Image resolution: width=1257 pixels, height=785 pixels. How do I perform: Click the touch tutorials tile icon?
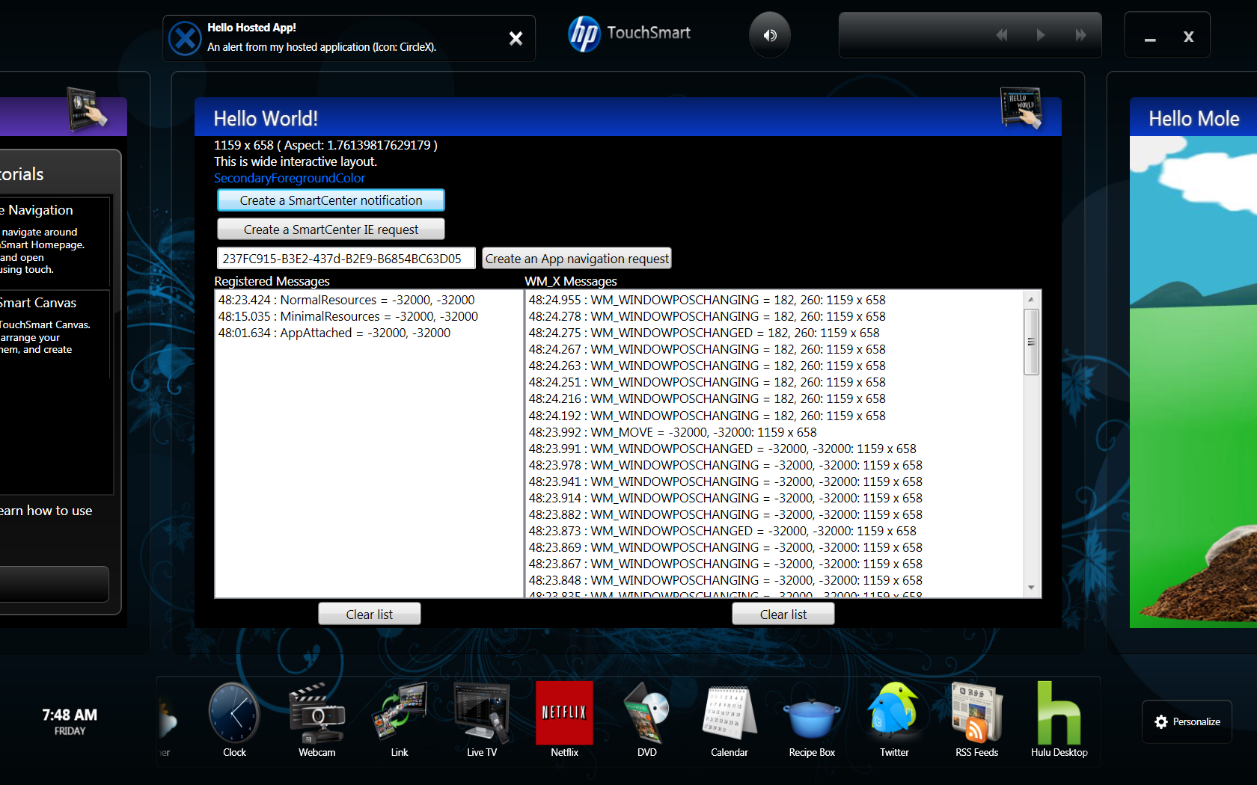coord(88,109)
